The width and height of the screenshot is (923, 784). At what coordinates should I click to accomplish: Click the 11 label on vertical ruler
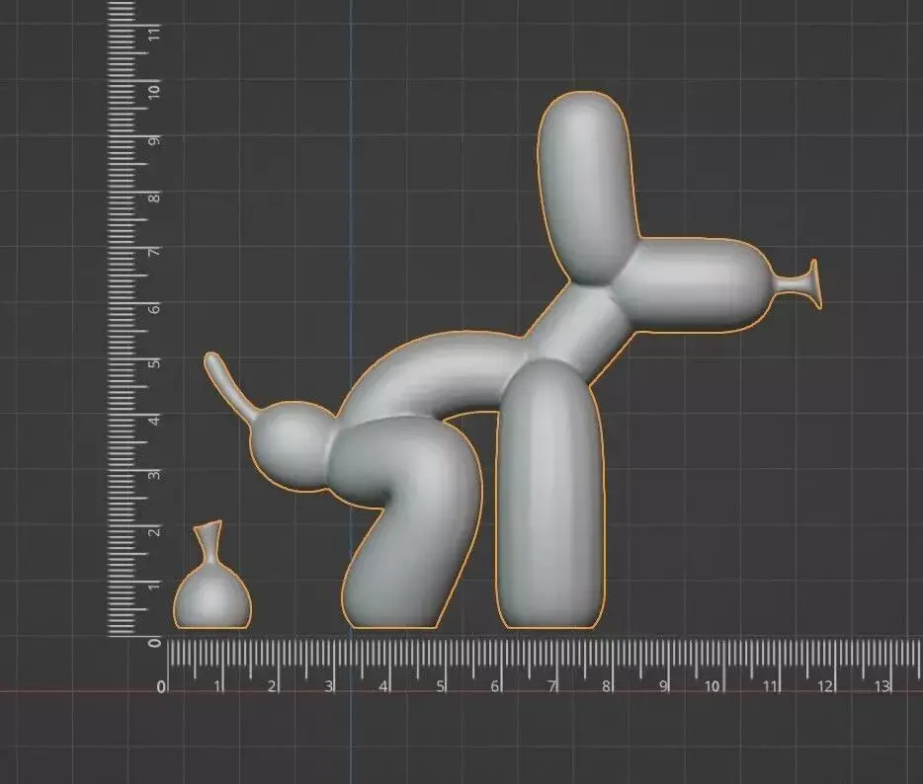point(154,35)
